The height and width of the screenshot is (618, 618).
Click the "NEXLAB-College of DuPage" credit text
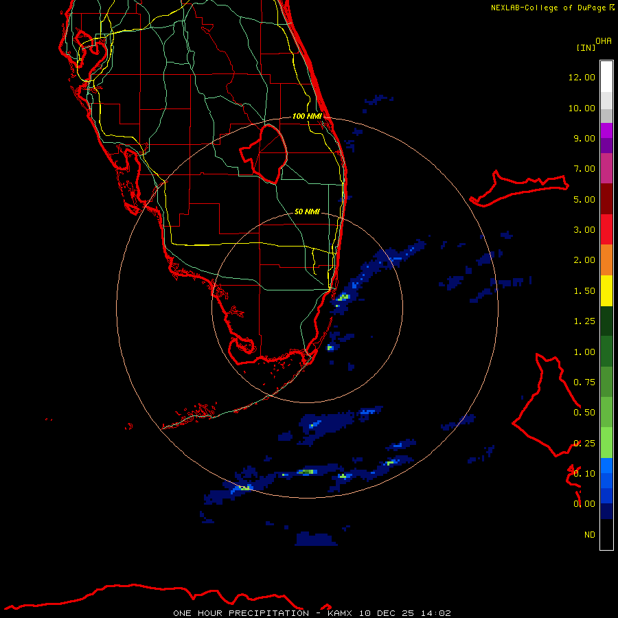(548, 8)
